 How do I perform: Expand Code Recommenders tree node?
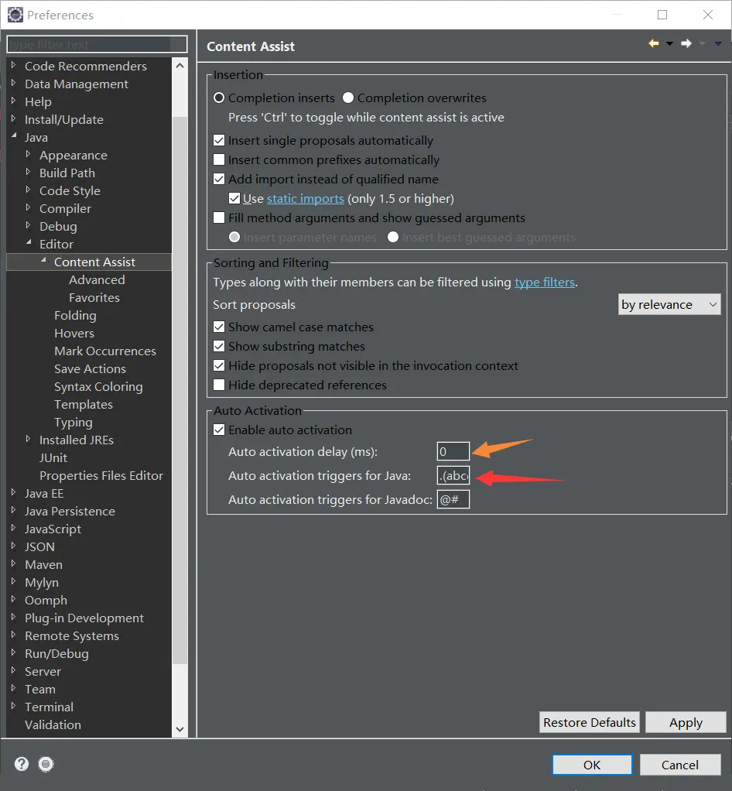(x=14, y=65)
